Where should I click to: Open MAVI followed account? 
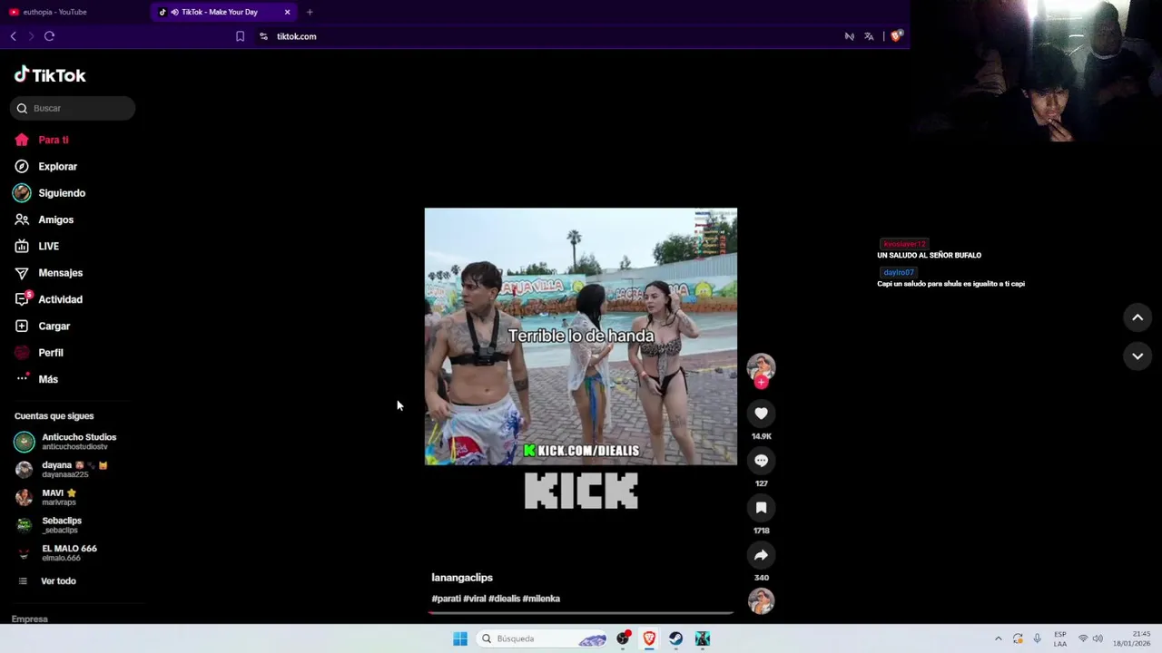46,497
